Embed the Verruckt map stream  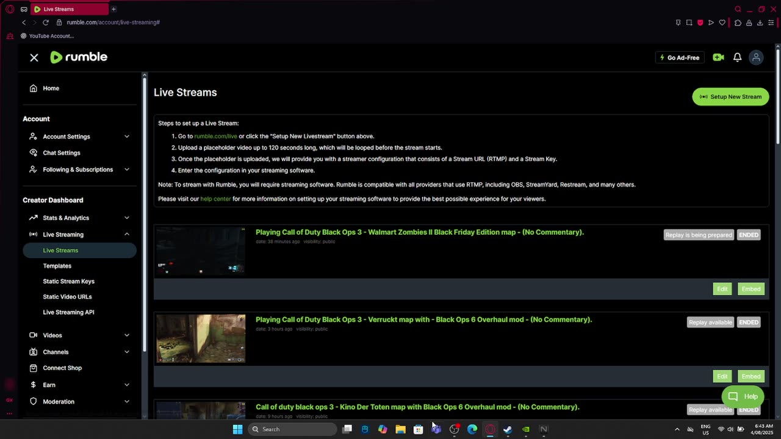[750, 376]
